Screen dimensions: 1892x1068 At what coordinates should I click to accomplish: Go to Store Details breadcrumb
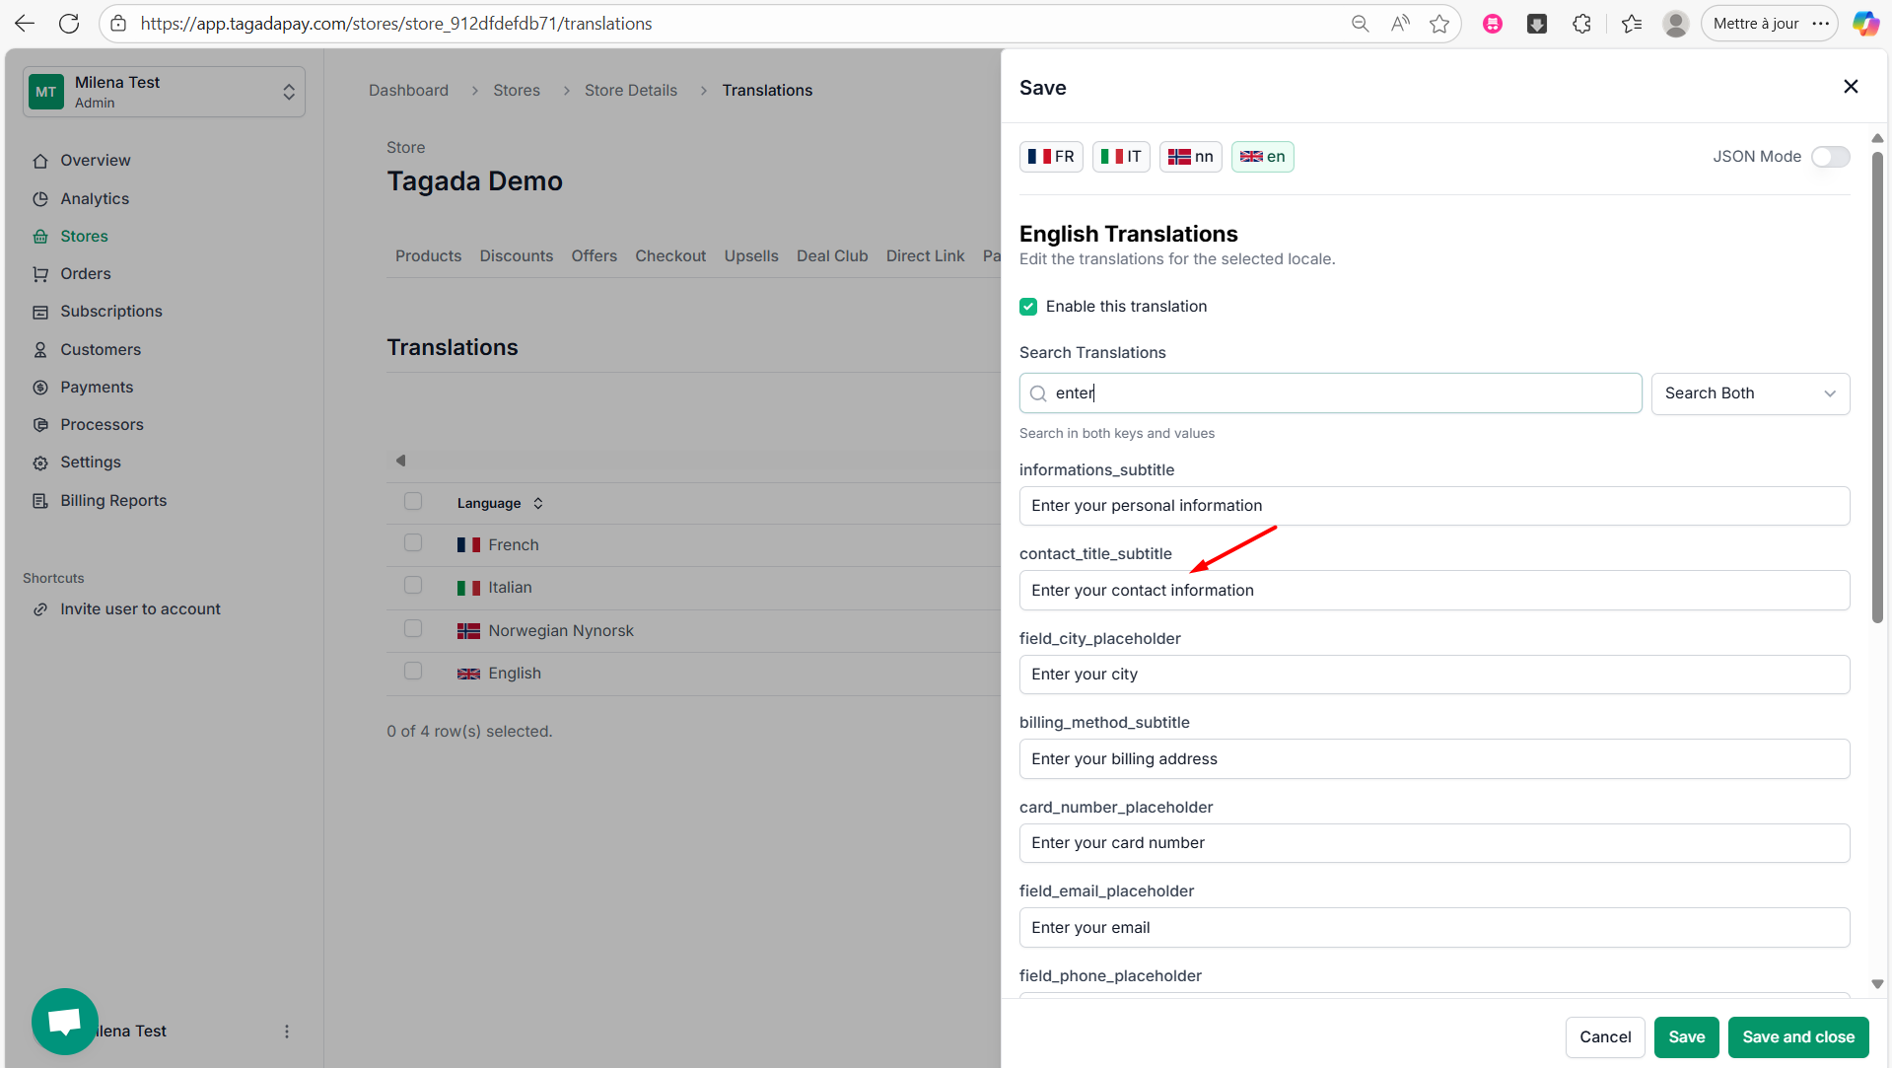pyautogui.click(x=631, y=90)
